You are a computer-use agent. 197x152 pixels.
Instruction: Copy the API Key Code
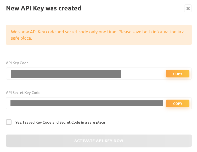pos(178,74)
